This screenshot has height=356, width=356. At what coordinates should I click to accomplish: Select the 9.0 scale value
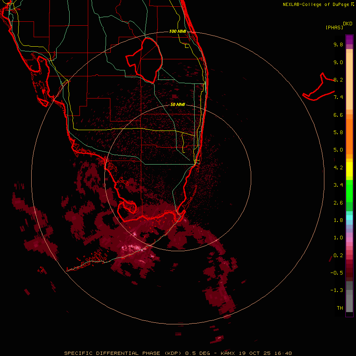click(x=338, y=62)
